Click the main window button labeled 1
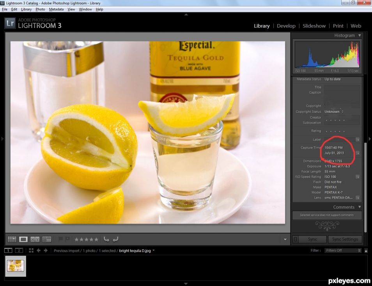The image size is (372, 286). pos(8,250)
